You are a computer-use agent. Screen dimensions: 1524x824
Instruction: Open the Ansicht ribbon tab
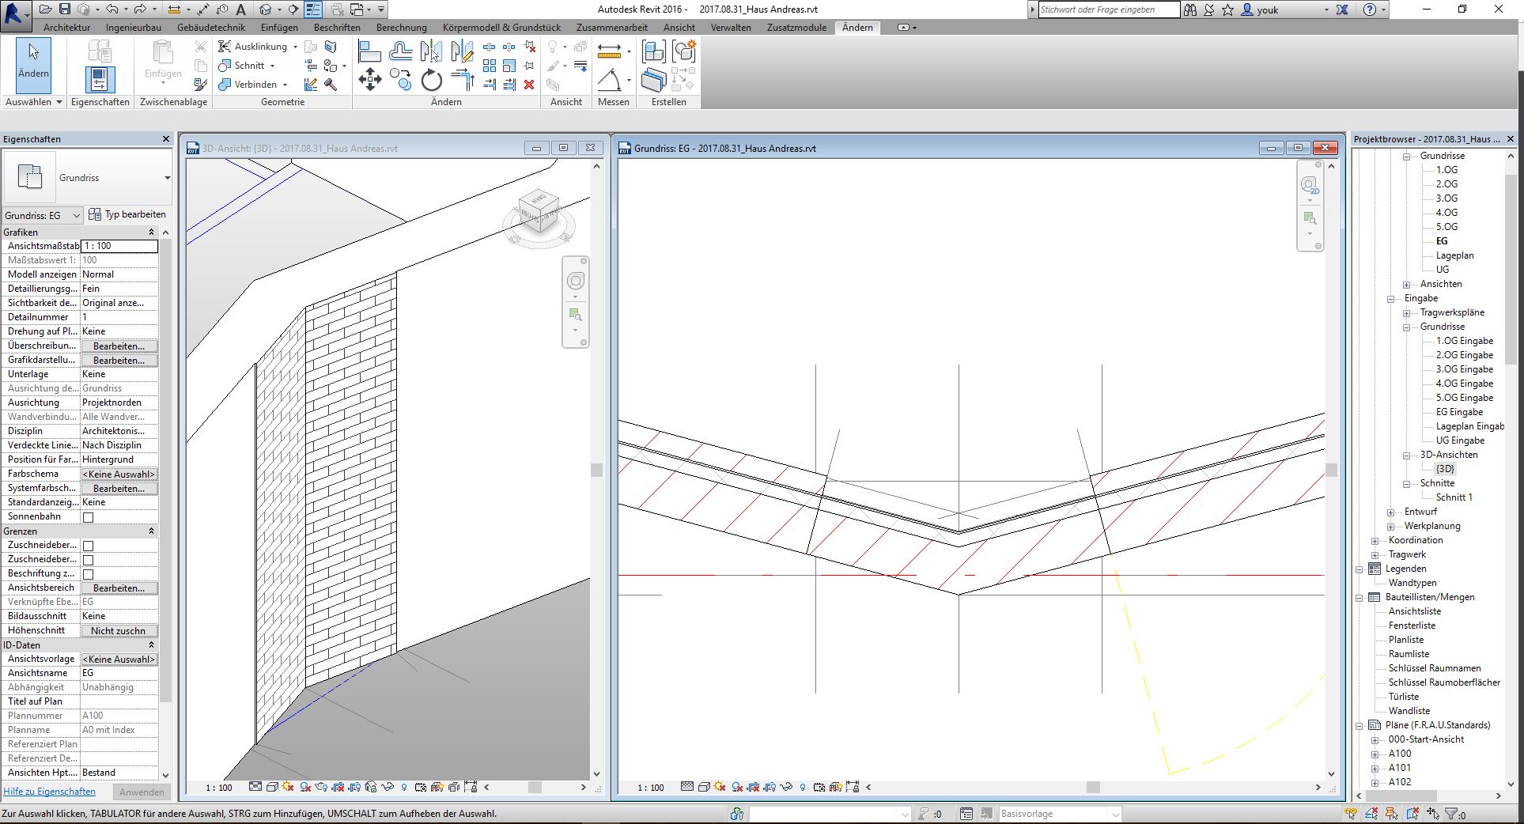click(x=679, y=28)
